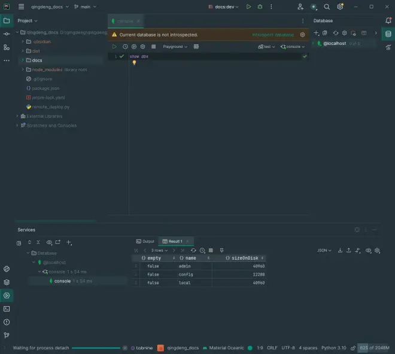Screen dimensions: 395x354
Task: Reload the Result 1 page
Action: click(x=193, y=251)
